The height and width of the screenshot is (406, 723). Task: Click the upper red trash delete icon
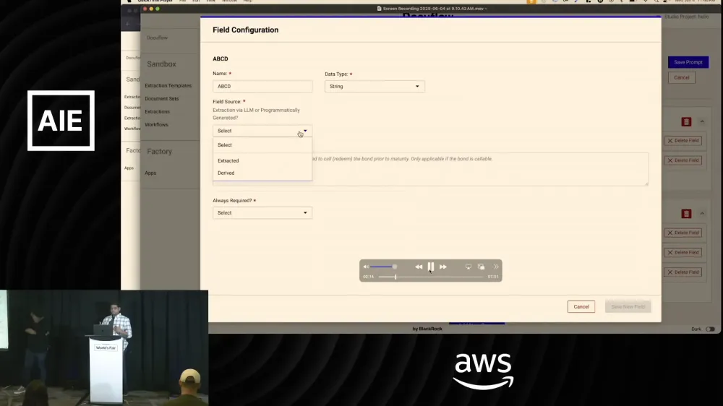[x=686, y=121]
